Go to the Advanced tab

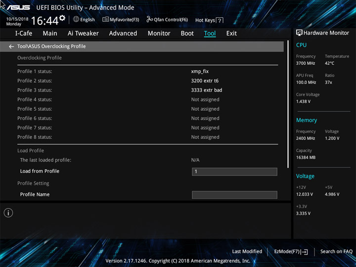coord(123,34)
